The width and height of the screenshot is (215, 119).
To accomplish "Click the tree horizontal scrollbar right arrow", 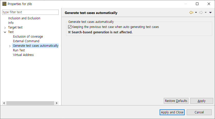I will tap(57, 103).
